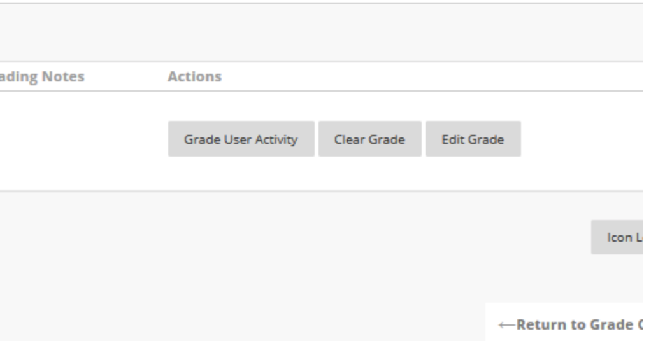Click the Actions heading text

[195, 77]
